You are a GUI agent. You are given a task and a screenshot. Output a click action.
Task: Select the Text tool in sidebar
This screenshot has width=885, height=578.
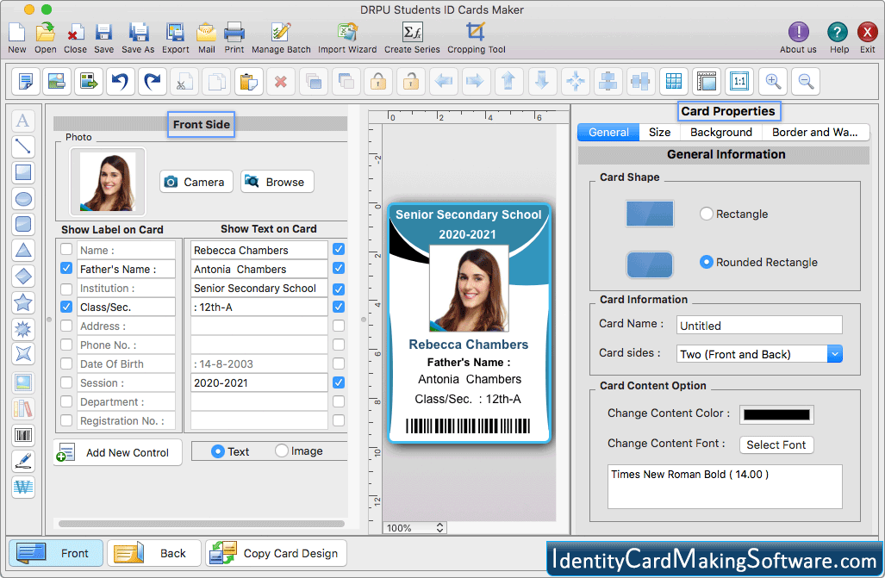tap(23, 121)
